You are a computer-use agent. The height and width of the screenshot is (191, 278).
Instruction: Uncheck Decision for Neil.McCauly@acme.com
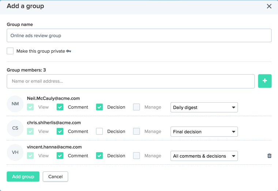[99, 107]
